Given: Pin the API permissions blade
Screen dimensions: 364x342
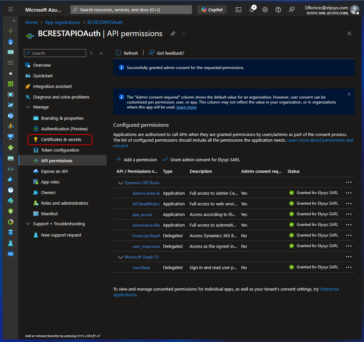Looking at the screenshot, I should click(x=173, y=34).
